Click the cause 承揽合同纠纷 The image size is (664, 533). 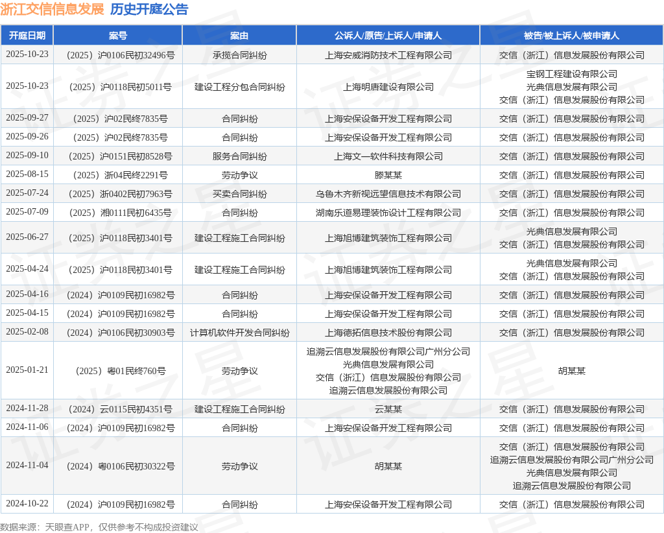(x=240, y=55)
